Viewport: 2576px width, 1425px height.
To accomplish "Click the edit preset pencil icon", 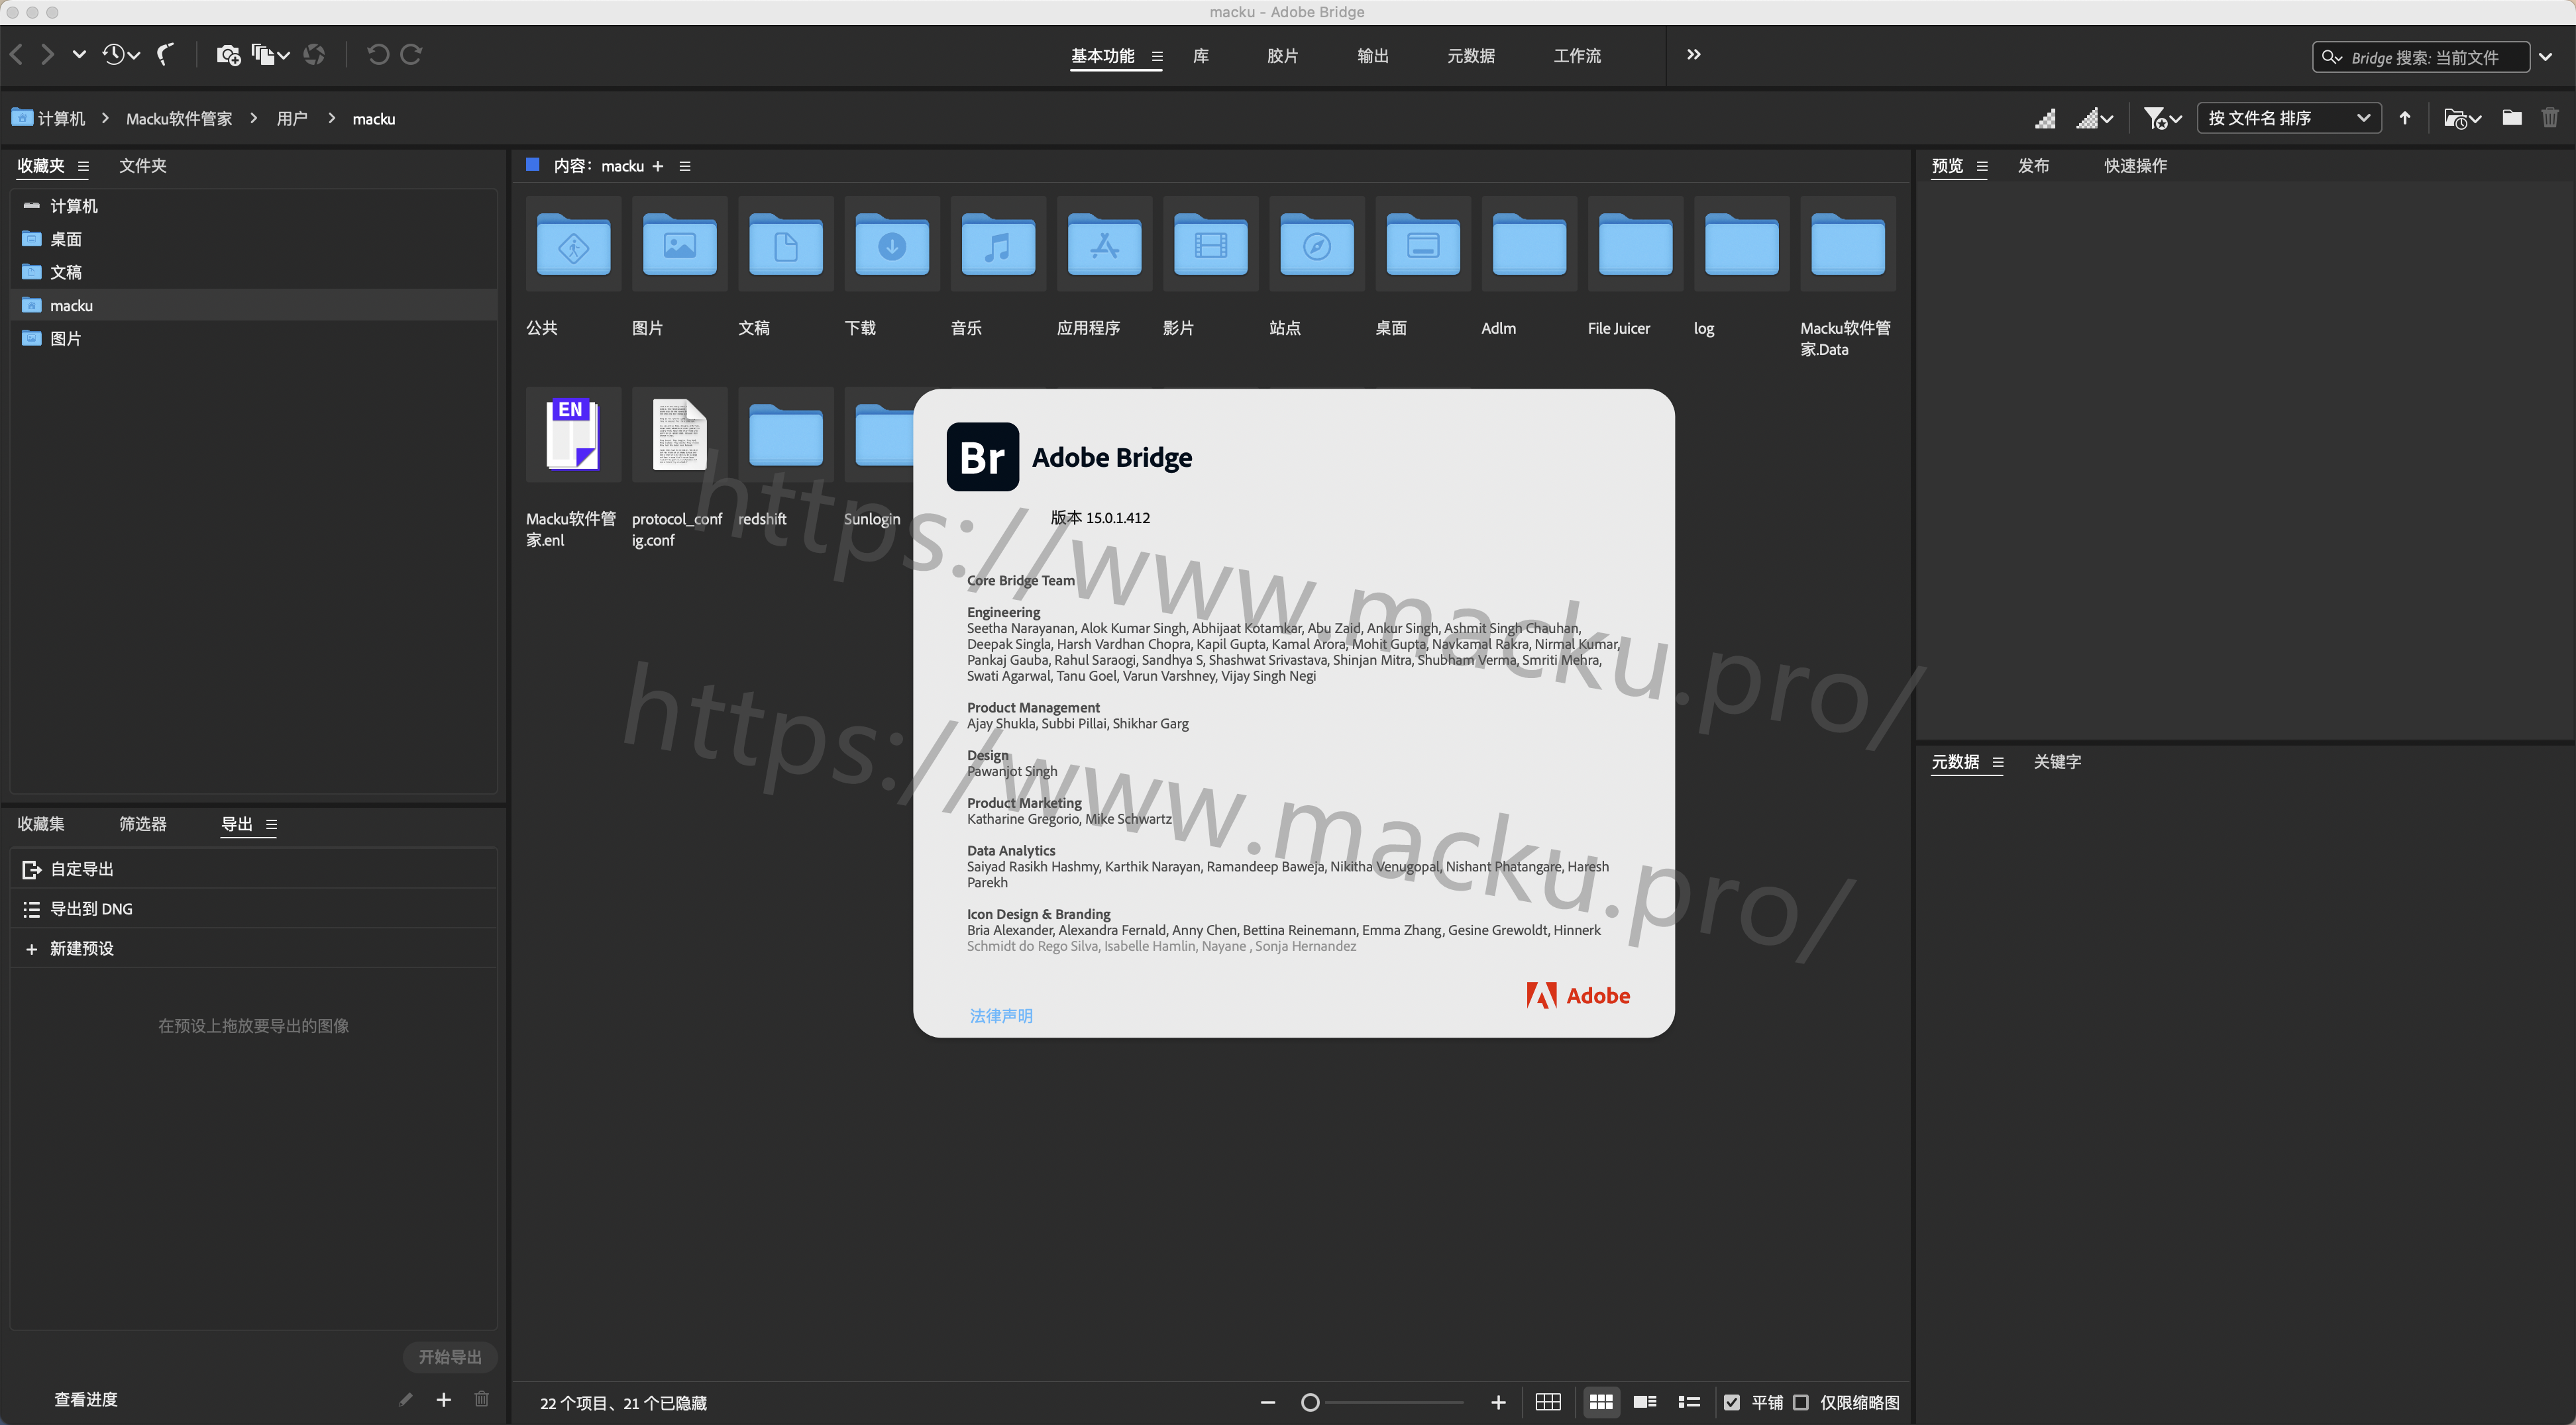I will point(406,1400).
